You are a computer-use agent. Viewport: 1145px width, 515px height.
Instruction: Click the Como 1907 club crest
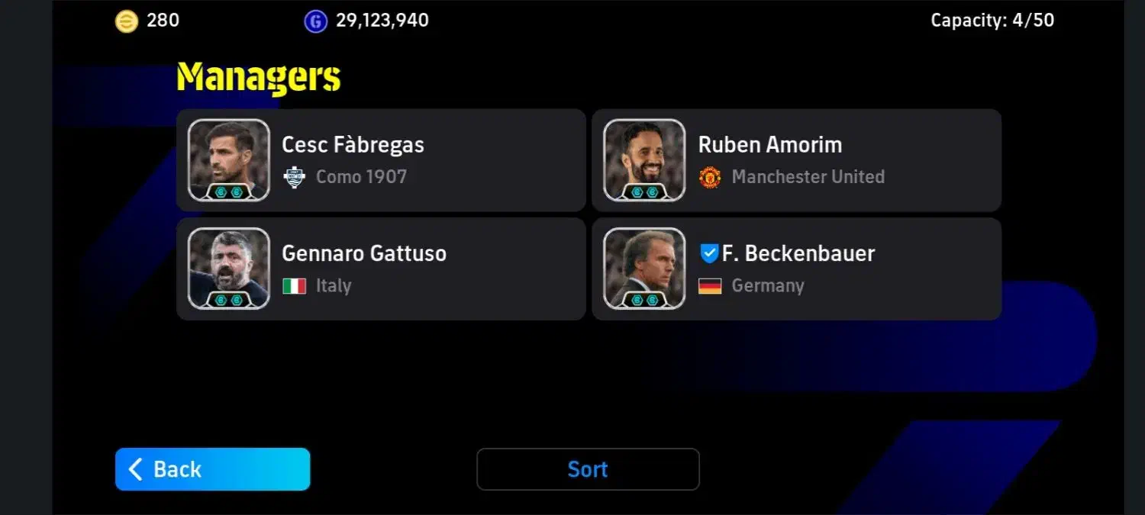point(294,177)
